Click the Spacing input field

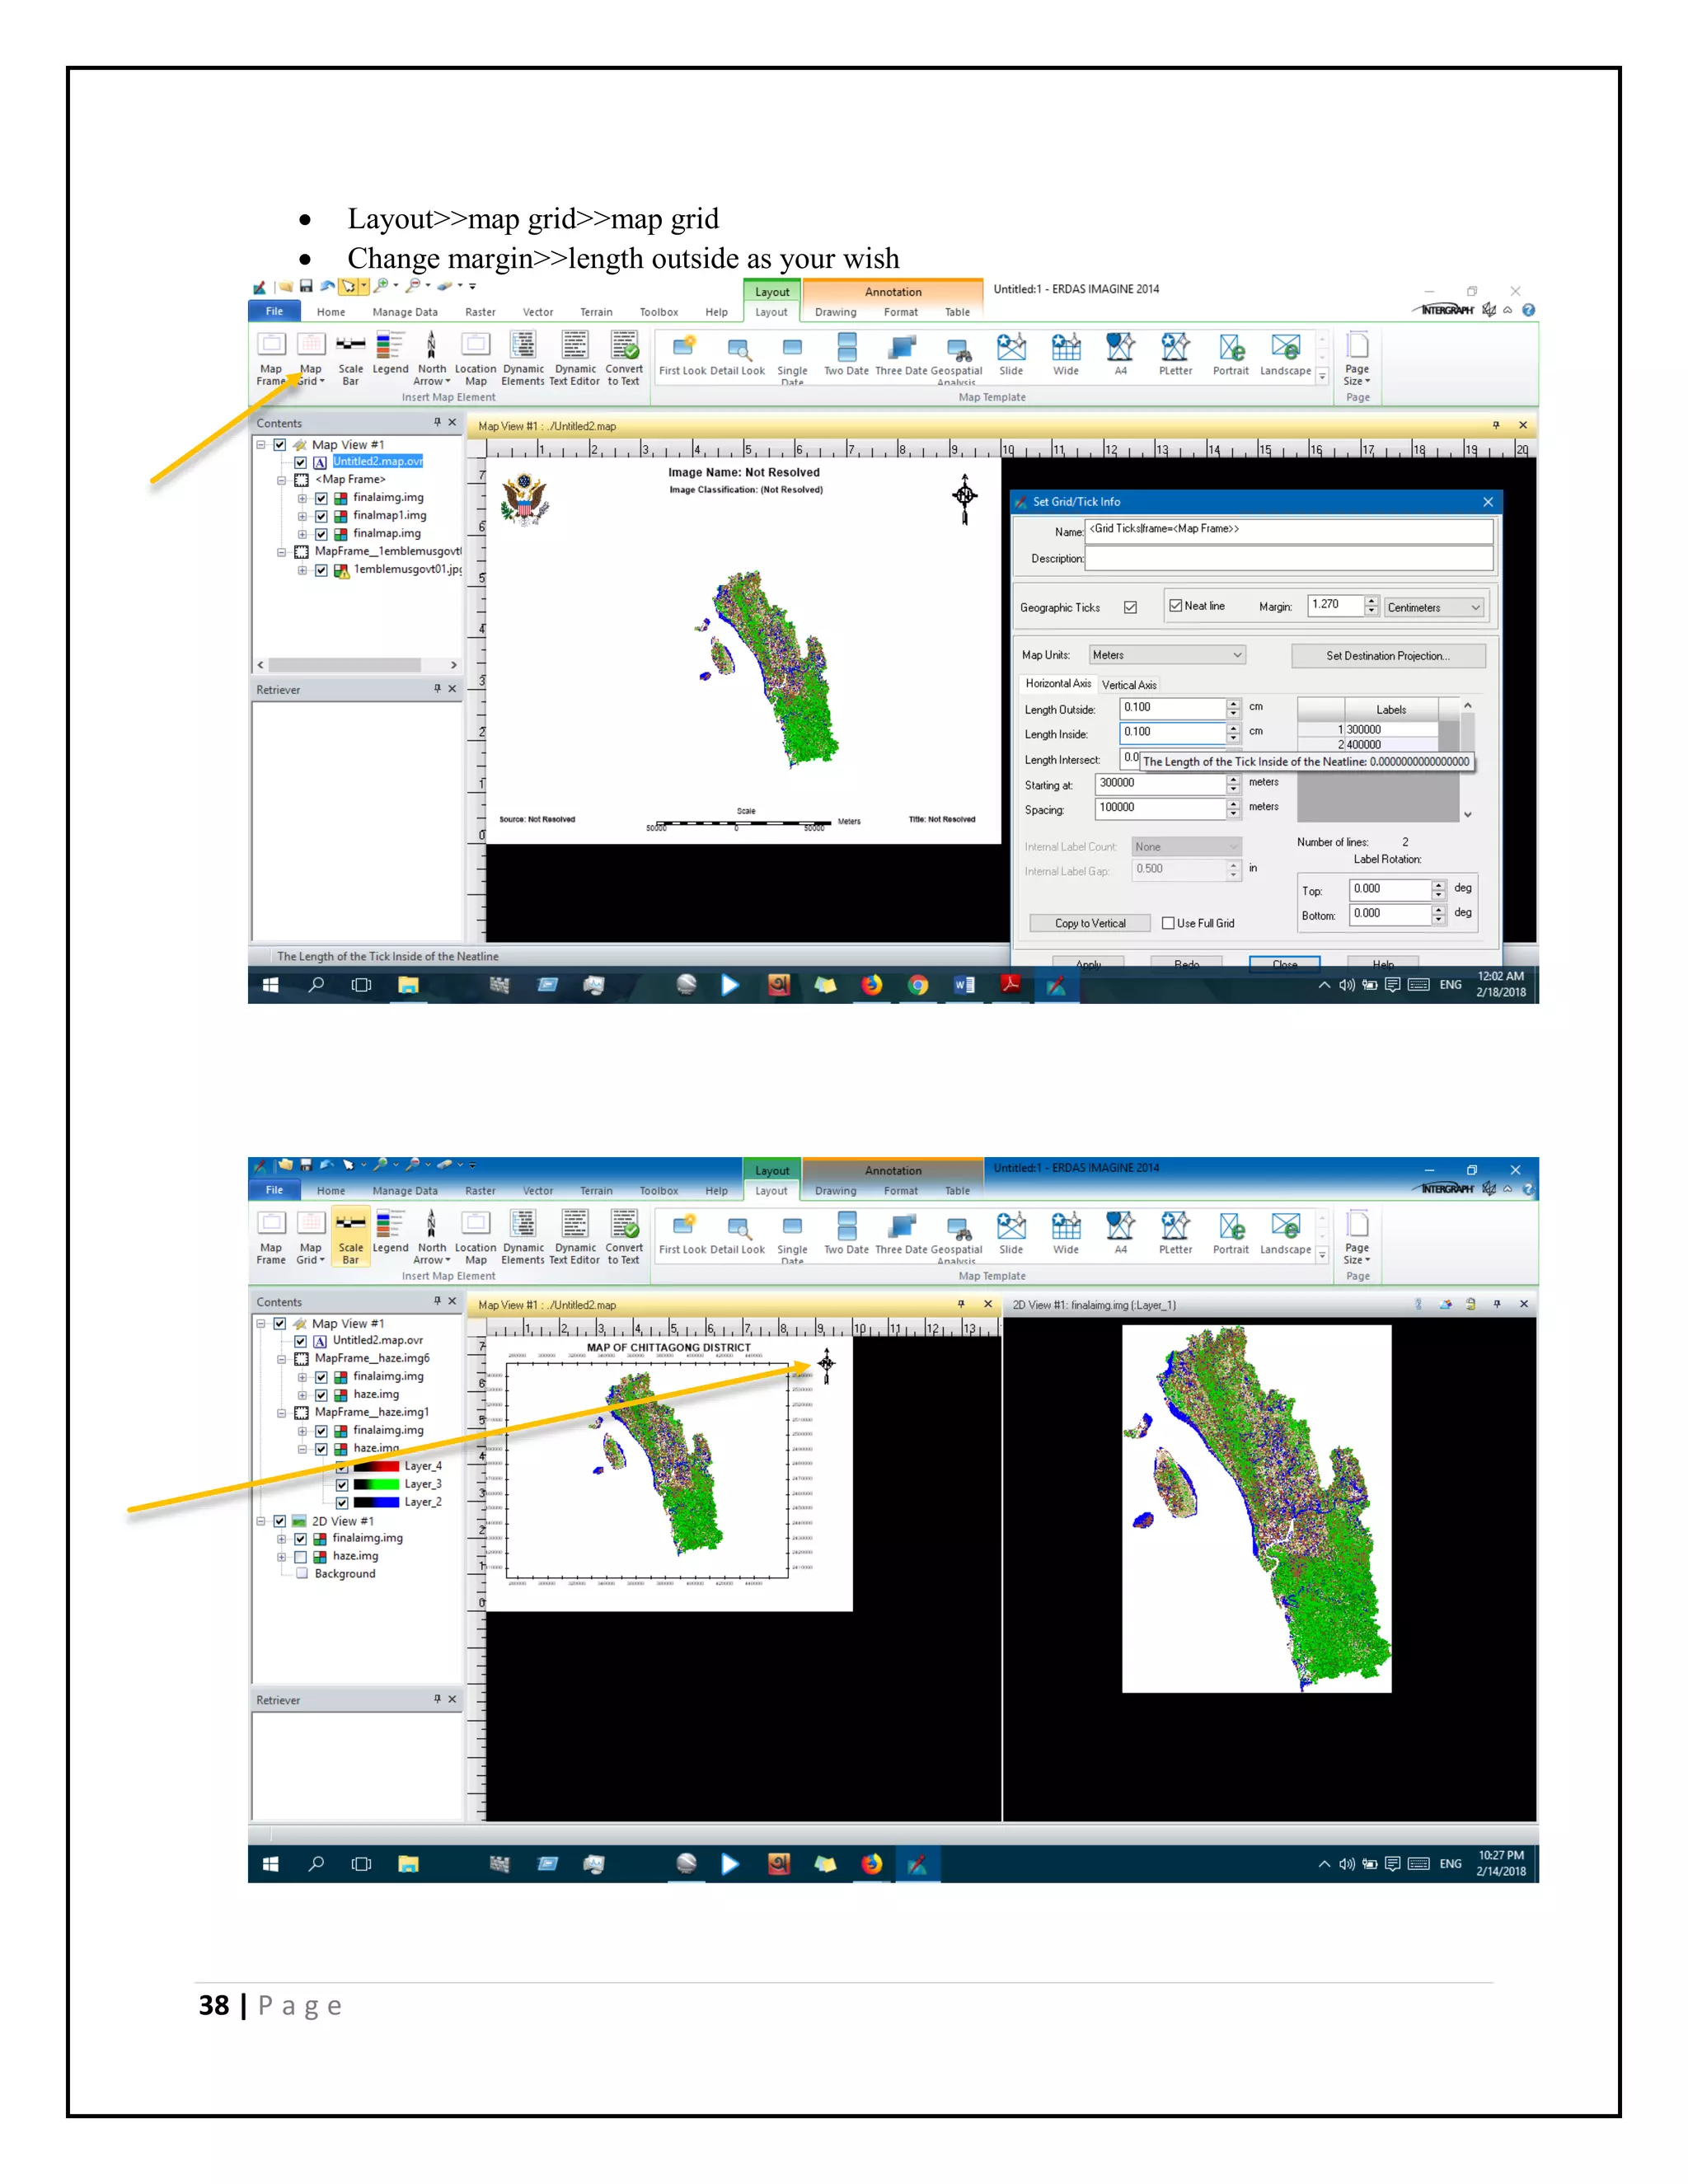tap(1160, 808)
